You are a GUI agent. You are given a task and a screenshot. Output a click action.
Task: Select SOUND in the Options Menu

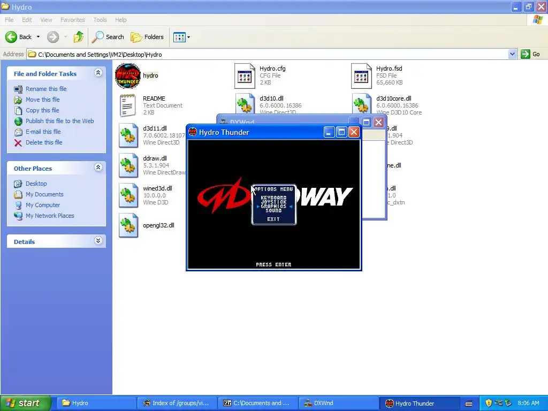tap(273, 210)
